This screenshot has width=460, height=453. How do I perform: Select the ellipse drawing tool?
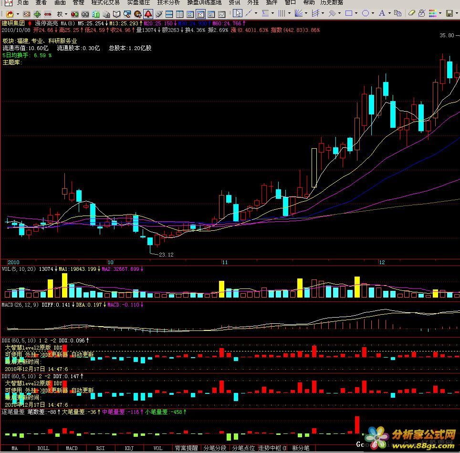coord(366,13)
